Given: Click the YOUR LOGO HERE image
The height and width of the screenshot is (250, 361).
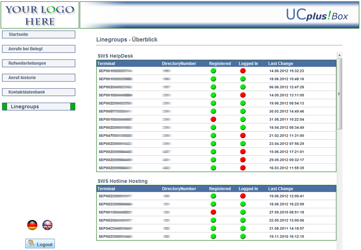Looking at the screenshot, I should tap(40, 15).
